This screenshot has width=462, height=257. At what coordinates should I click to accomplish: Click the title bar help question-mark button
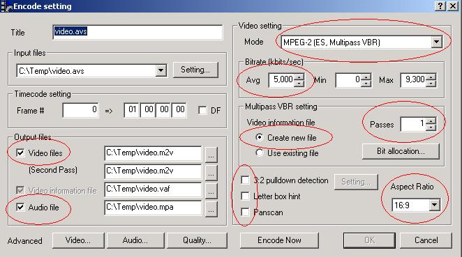[x=440, y=6]
